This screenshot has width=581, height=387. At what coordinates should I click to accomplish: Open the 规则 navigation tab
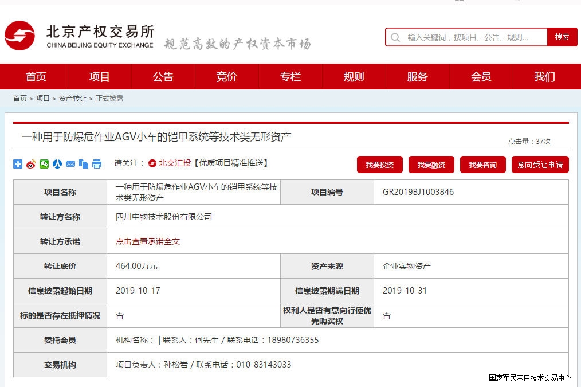(354, 76)
